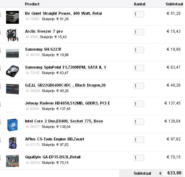Open Jetway Radeon HD4850 product link
185x177 pixels.
click(68, 103)
